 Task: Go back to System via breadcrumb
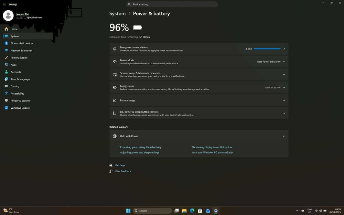pyautogui.click(x=117, y=14)
